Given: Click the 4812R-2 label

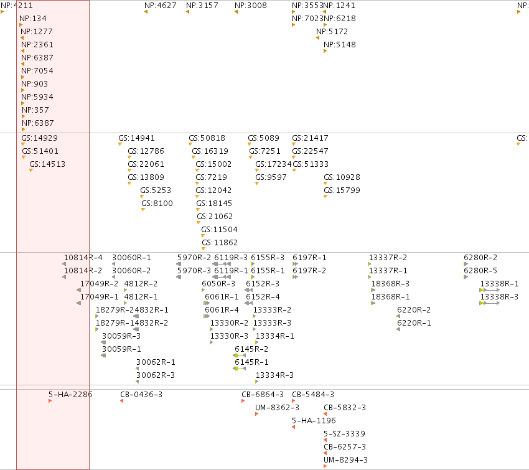Looking at the screenshot, I should click(x=141, y=284).
